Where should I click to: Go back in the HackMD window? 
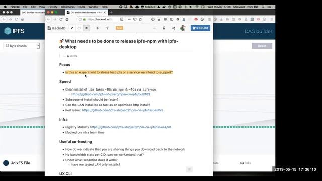[x=48, y=19]
